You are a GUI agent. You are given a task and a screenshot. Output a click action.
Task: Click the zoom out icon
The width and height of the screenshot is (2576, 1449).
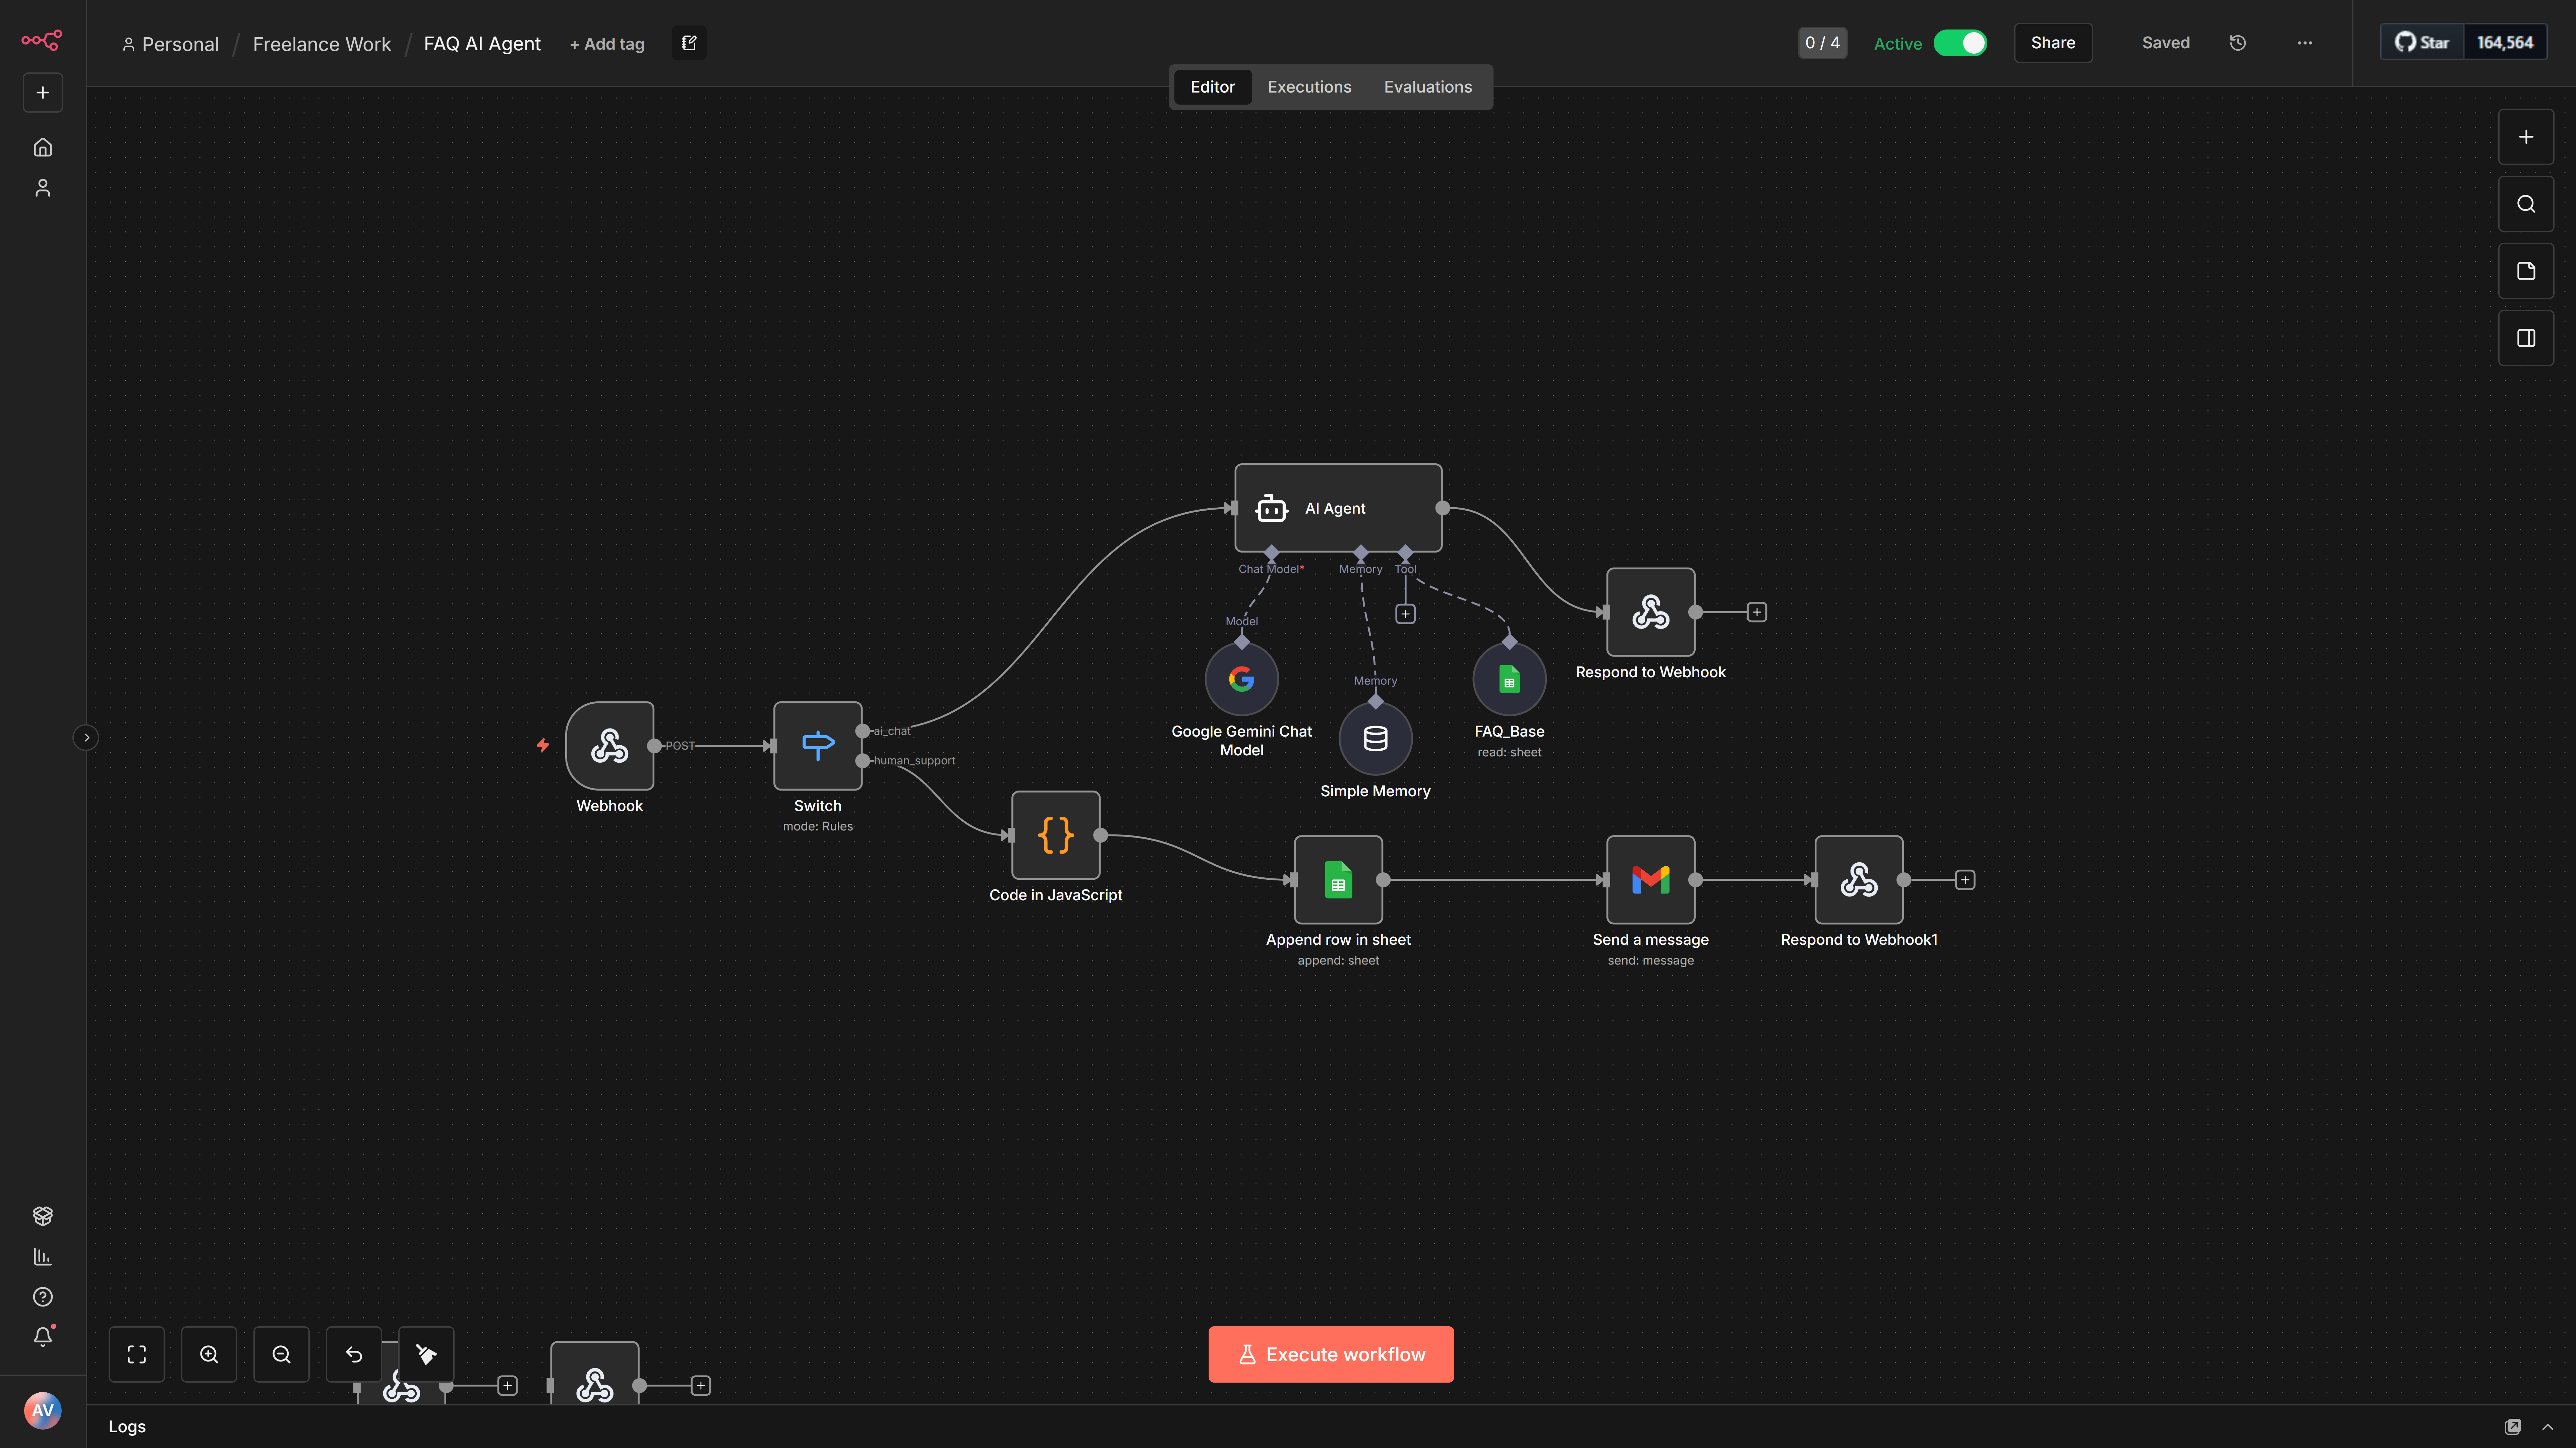tap(281, 1354)
